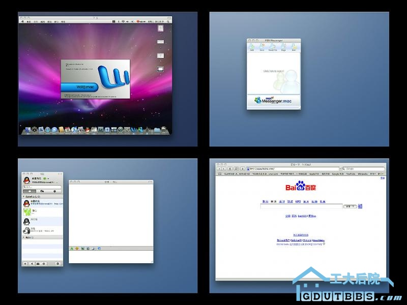Click the Finder icon in the Dock
Screen dimensions: 407x305
click(x=28, y=130)
